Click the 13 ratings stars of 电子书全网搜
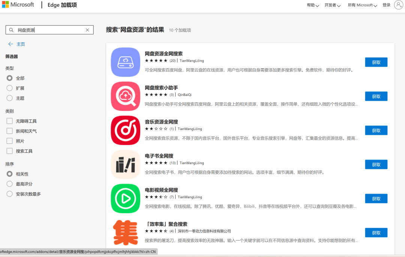Viewport: 405px width, 257px height. [156, 163]
